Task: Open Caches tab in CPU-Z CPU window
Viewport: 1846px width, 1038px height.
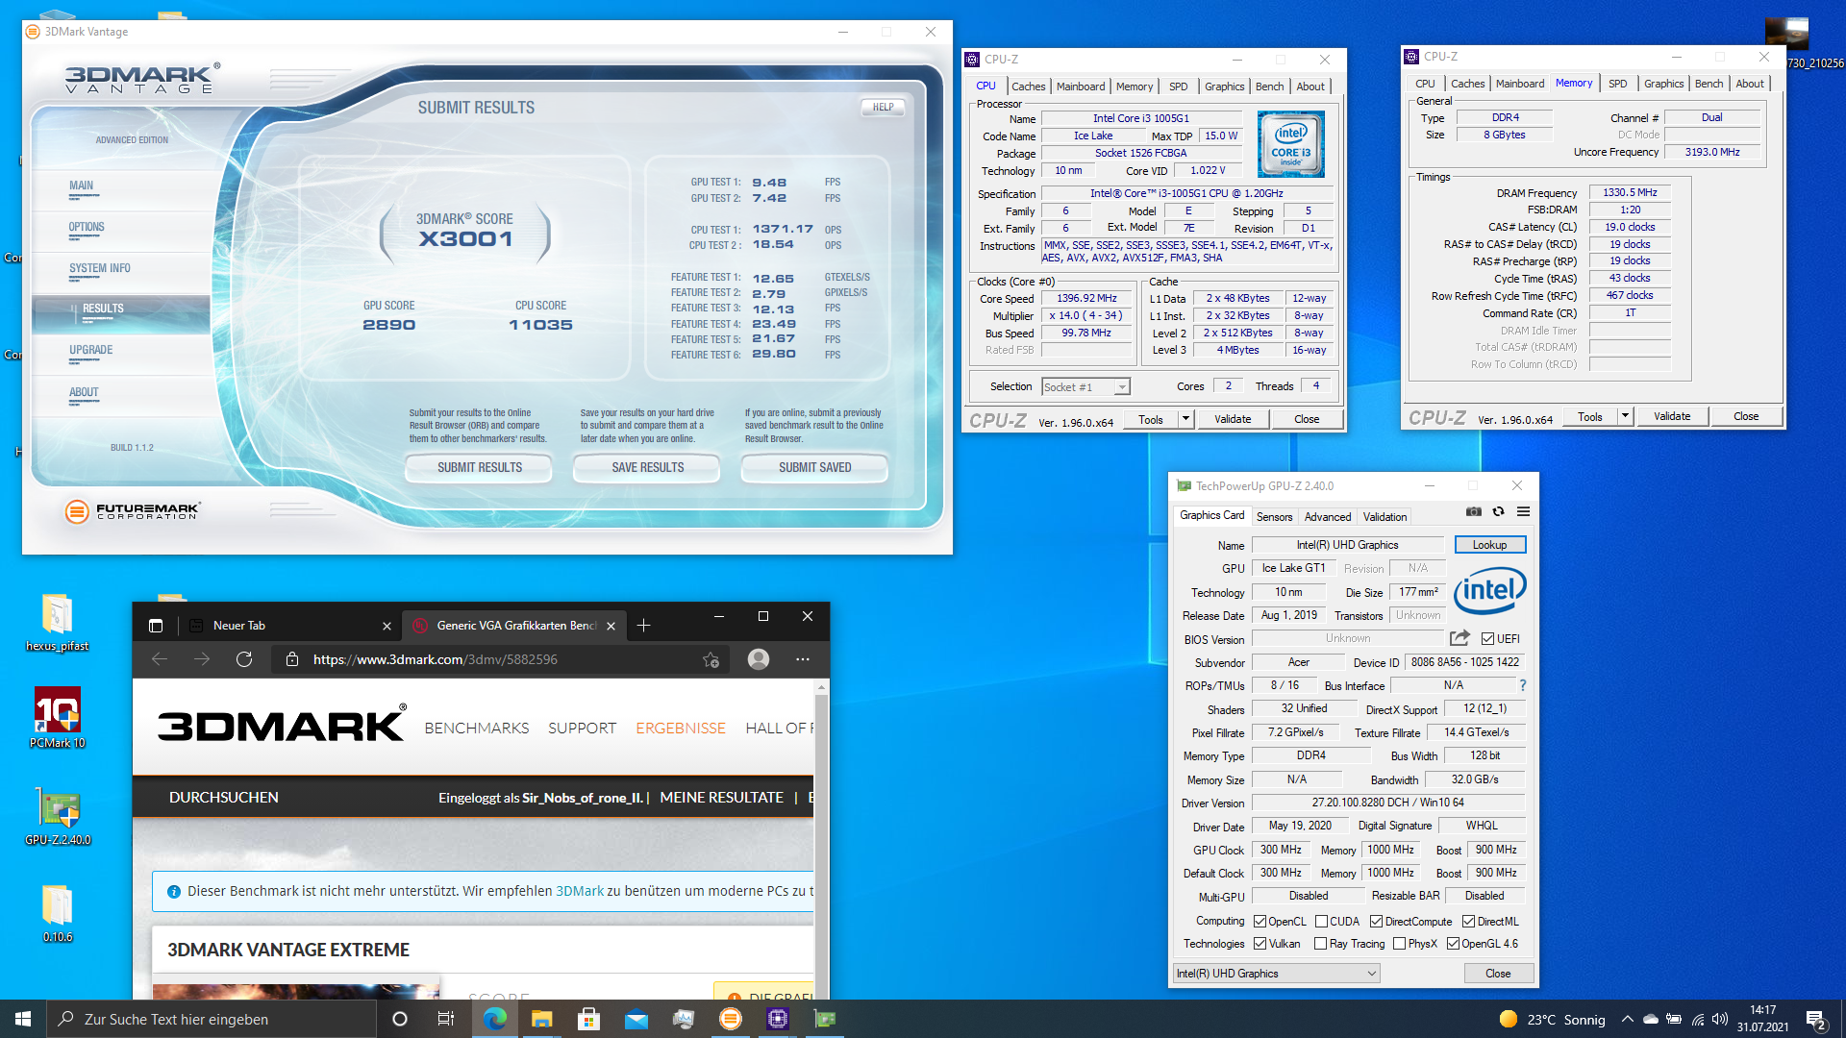Action: tap(1028, 86)
